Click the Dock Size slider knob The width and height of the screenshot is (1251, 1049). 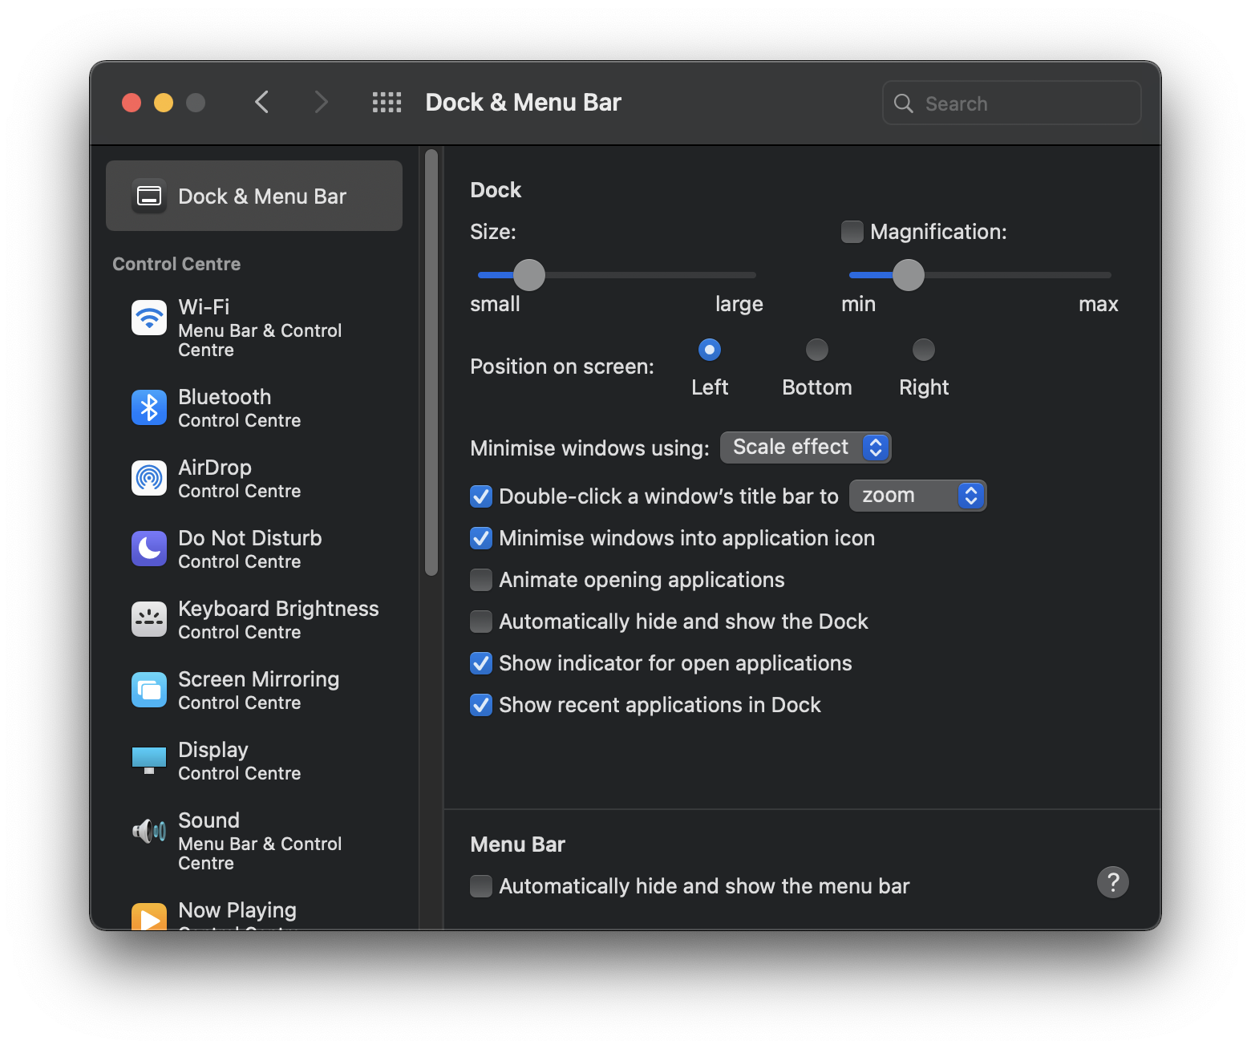(x=529, y=275)
